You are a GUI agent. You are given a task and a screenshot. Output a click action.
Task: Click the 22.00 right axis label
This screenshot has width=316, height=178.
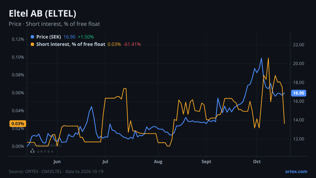299,45
